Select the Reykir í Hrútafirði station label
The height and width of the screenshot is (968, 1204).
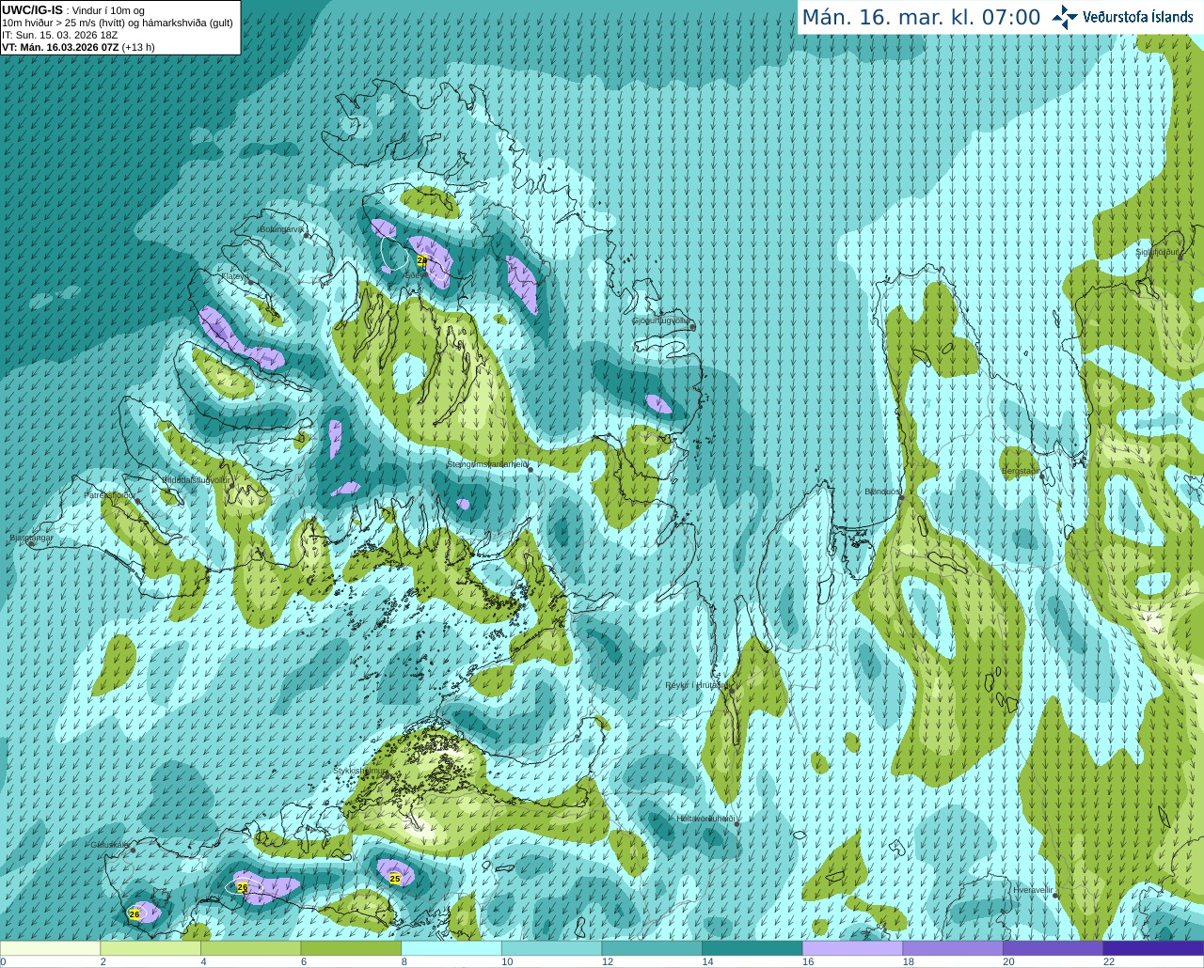pyautogui.click(x=697, y=686)
